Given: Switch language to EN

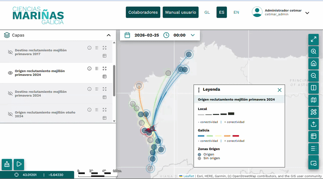Looking at the screenshot, I should (x=236, y=12).
